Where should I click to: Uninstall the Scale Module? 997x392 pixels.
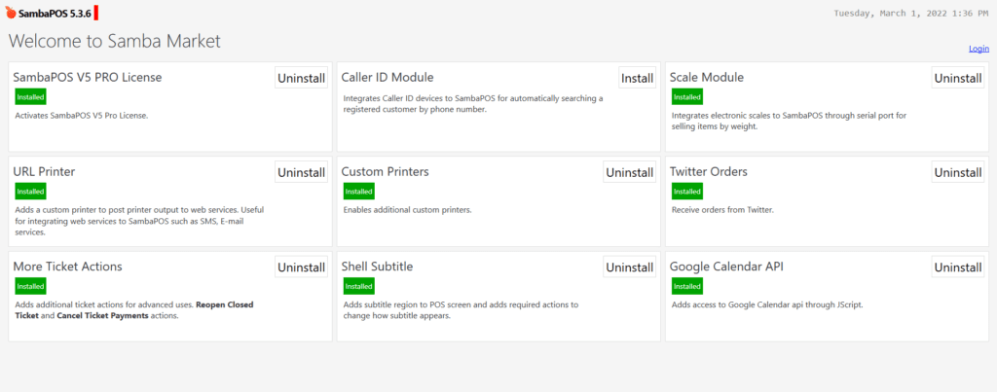tap(957, 78)
